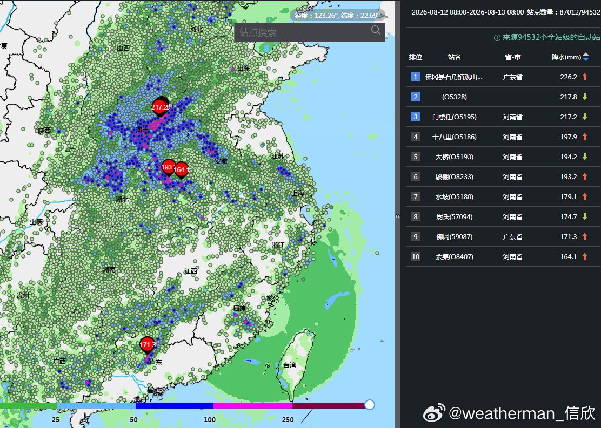Click green down arrow beside 174.7
601x428 pixels.
[585, 216]
